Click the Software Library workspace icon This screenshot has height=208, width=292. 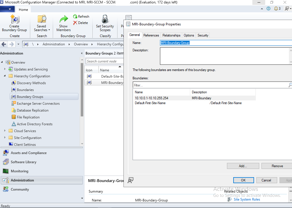coord(6,162)
